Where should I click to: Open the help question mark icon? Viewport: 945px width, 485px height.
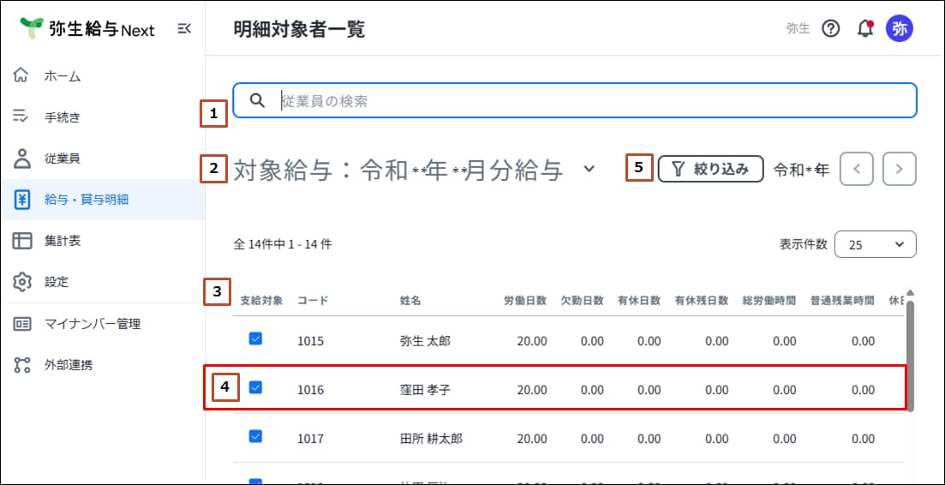(831, 28)
